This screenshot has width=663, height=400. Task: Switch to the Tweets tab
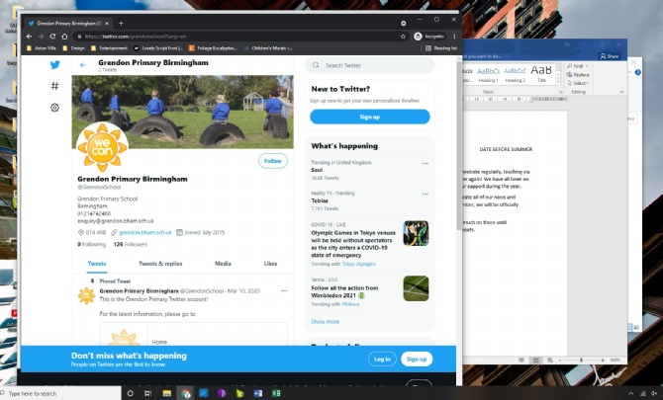click(97, 264)
